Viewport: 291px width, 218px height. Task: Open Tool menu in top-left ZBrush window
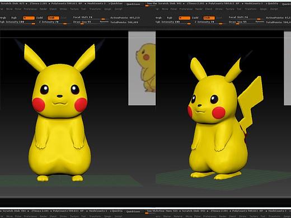click(83, 9)
